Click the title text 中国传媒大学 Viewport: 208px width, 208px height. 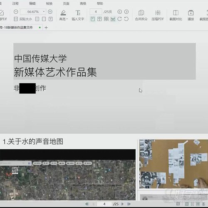click(40, 58)
